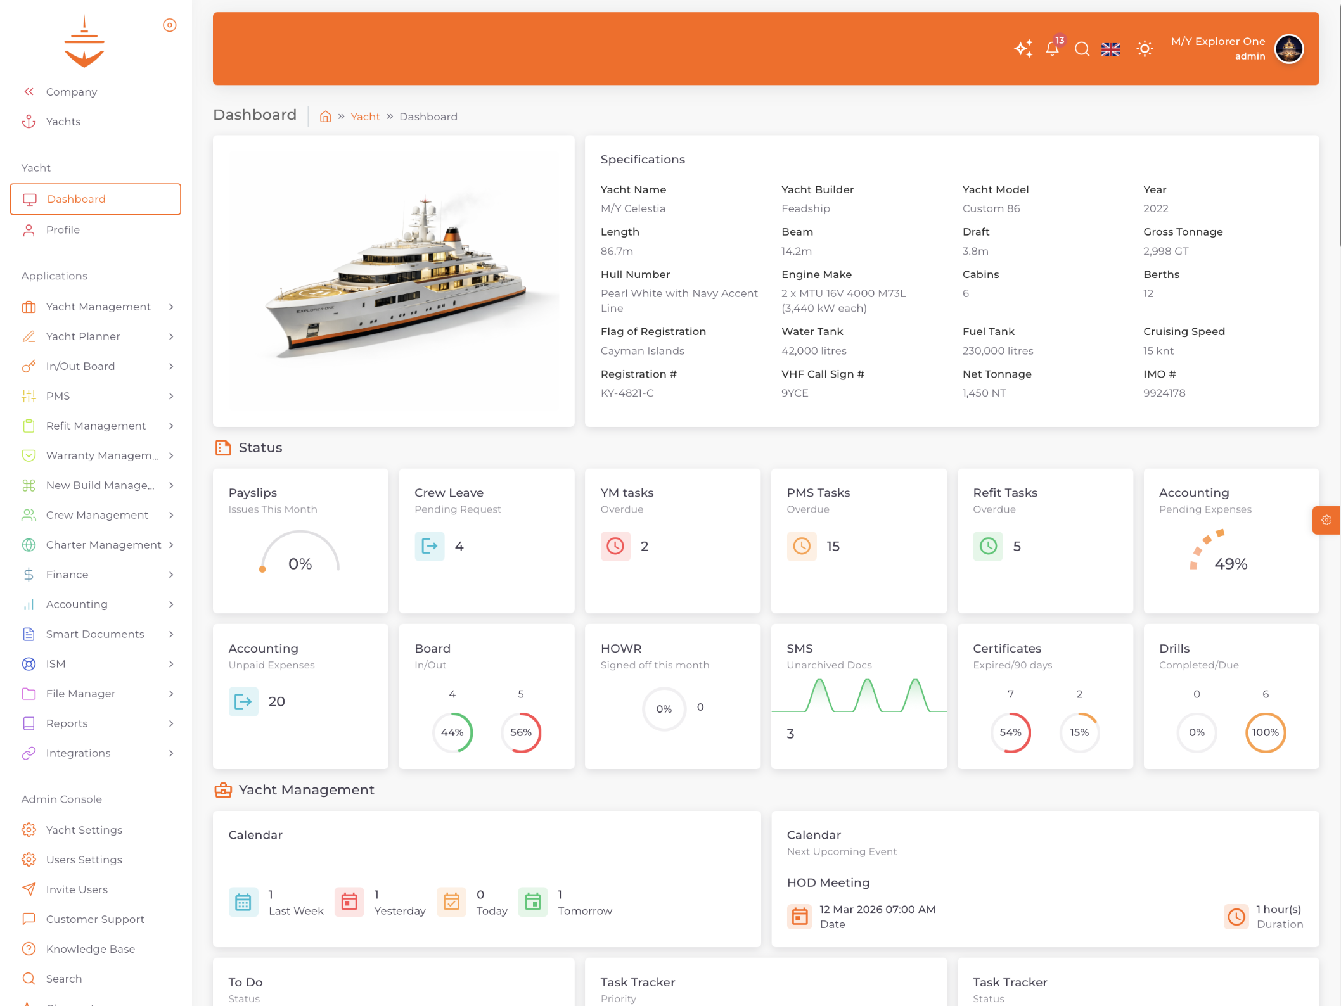This screenshot has height=1006, width=1341.
Task: Click the Yacht breadcrumb link
Action: point(365,117)
